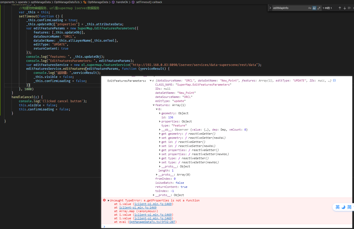
Task: Expand set id reactiveSetter node
Action: [x=160, y=146]
